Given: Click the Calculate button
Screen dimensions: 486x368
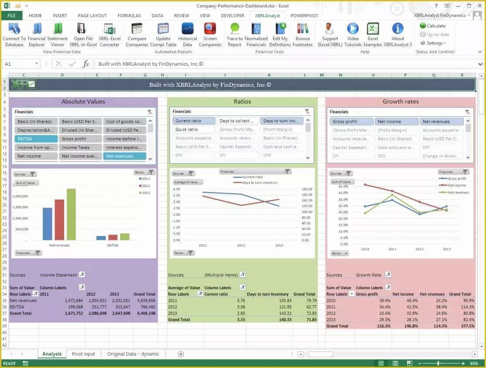Looking at the screenshot, I should point(432,26).
